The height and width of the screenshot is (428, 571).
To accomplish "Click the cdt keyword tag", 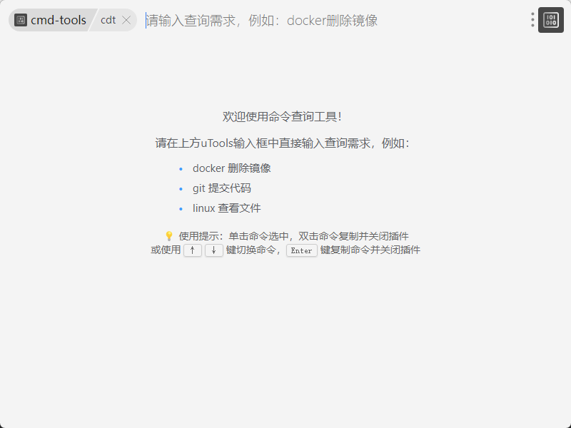I will (108, 20).
